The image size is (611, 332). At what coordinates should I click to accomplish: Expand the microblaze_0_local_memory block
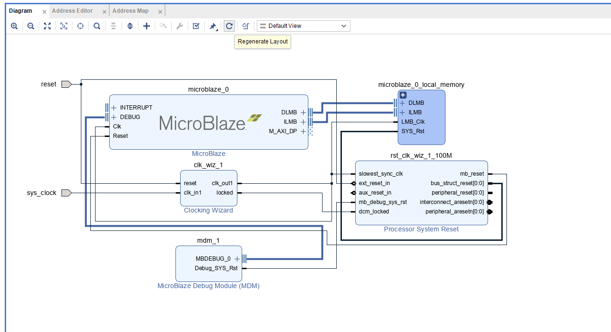[403, 95]
